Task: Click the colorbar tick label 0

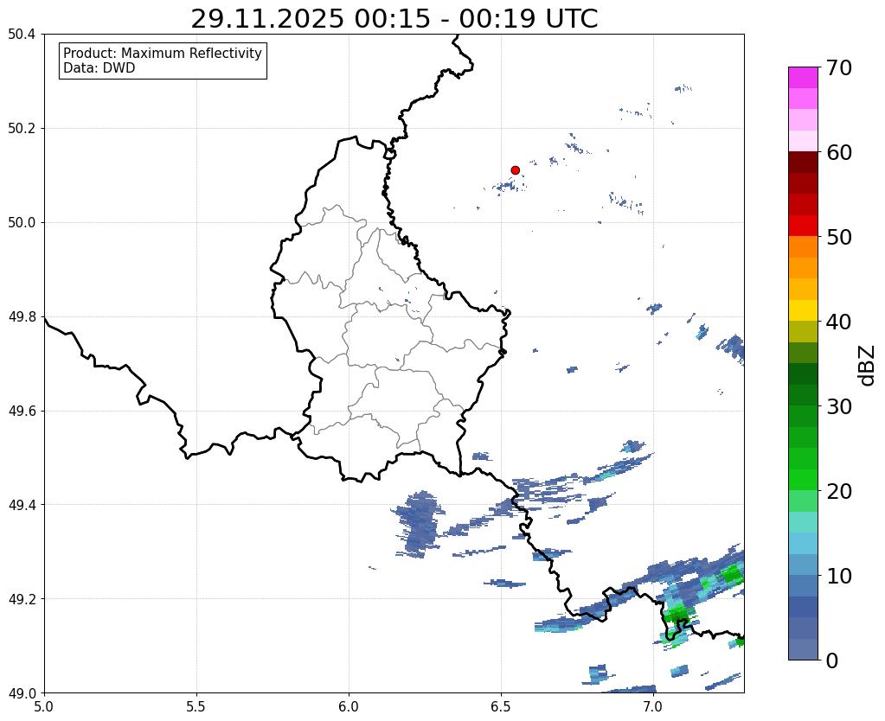Action: pos(832,660)
